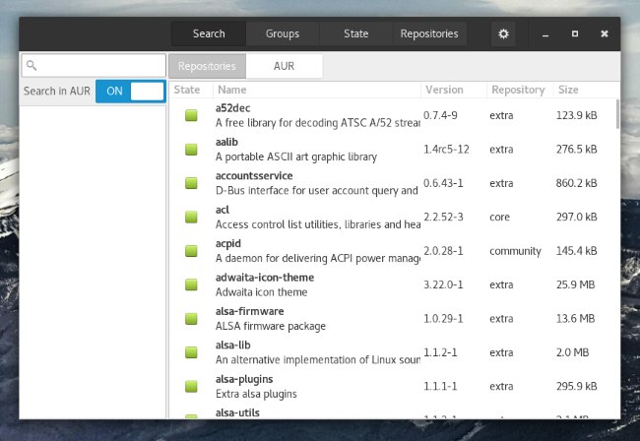Click version 2.2.52-3 cell
This screenshot has width=640, height=441.
(x=443, y=217)
